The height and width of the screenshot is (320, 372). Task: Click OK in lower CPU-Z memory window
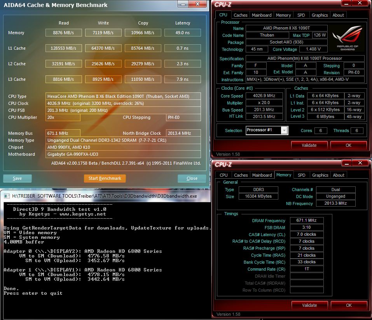point(349,305)
